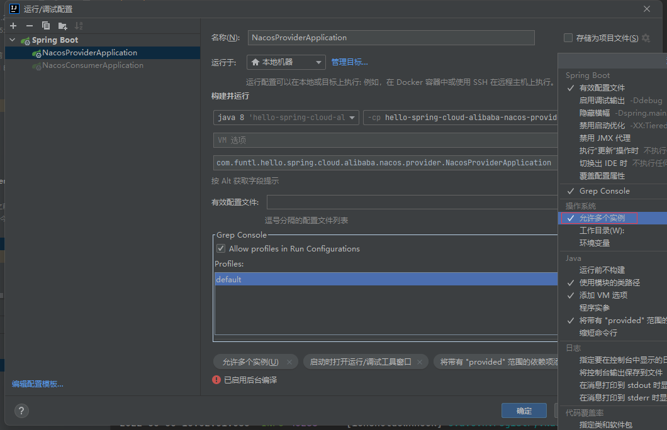
Task: Add new run configuration with plus icon
Action: pos(13,26)
